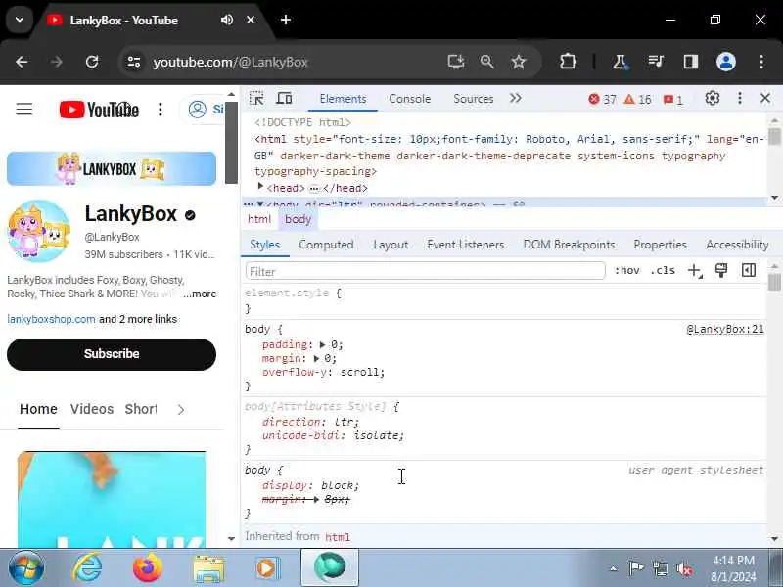This screenshot has height=587, width=783.
Task: Click the Subscribe button
Action: [112, 354]
